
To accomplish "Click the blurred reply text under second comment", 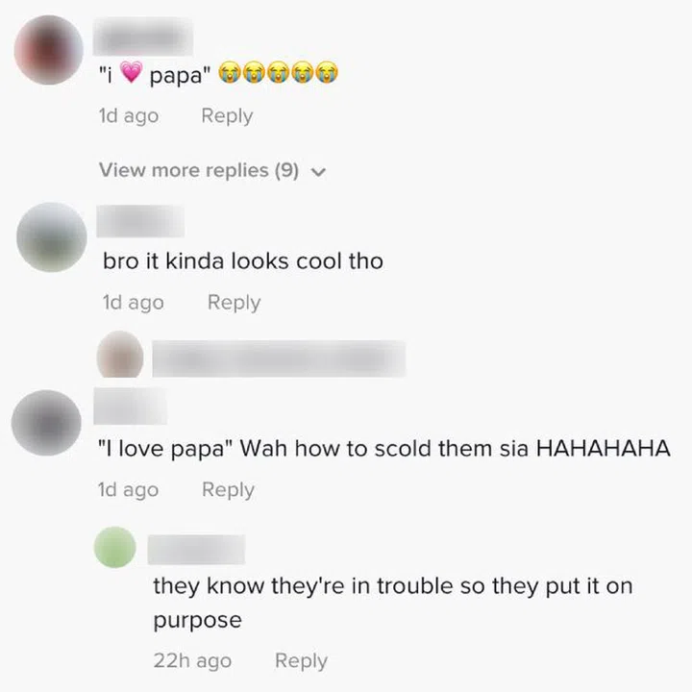I will point(279,358).
